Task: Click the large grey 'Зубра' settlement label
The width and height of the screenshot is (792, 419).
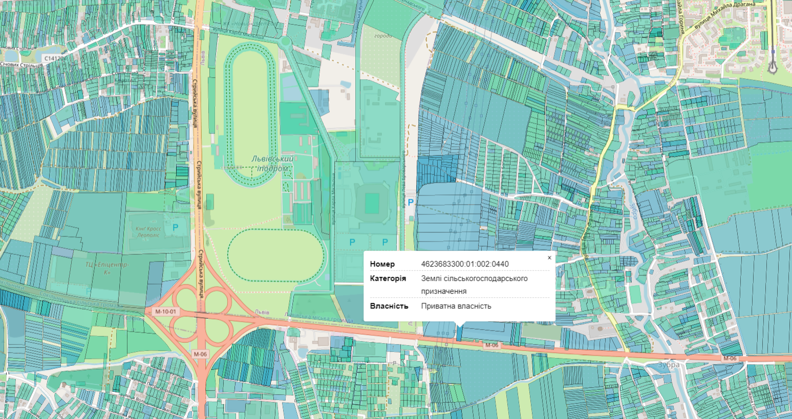Action: [x=669, y=365]
